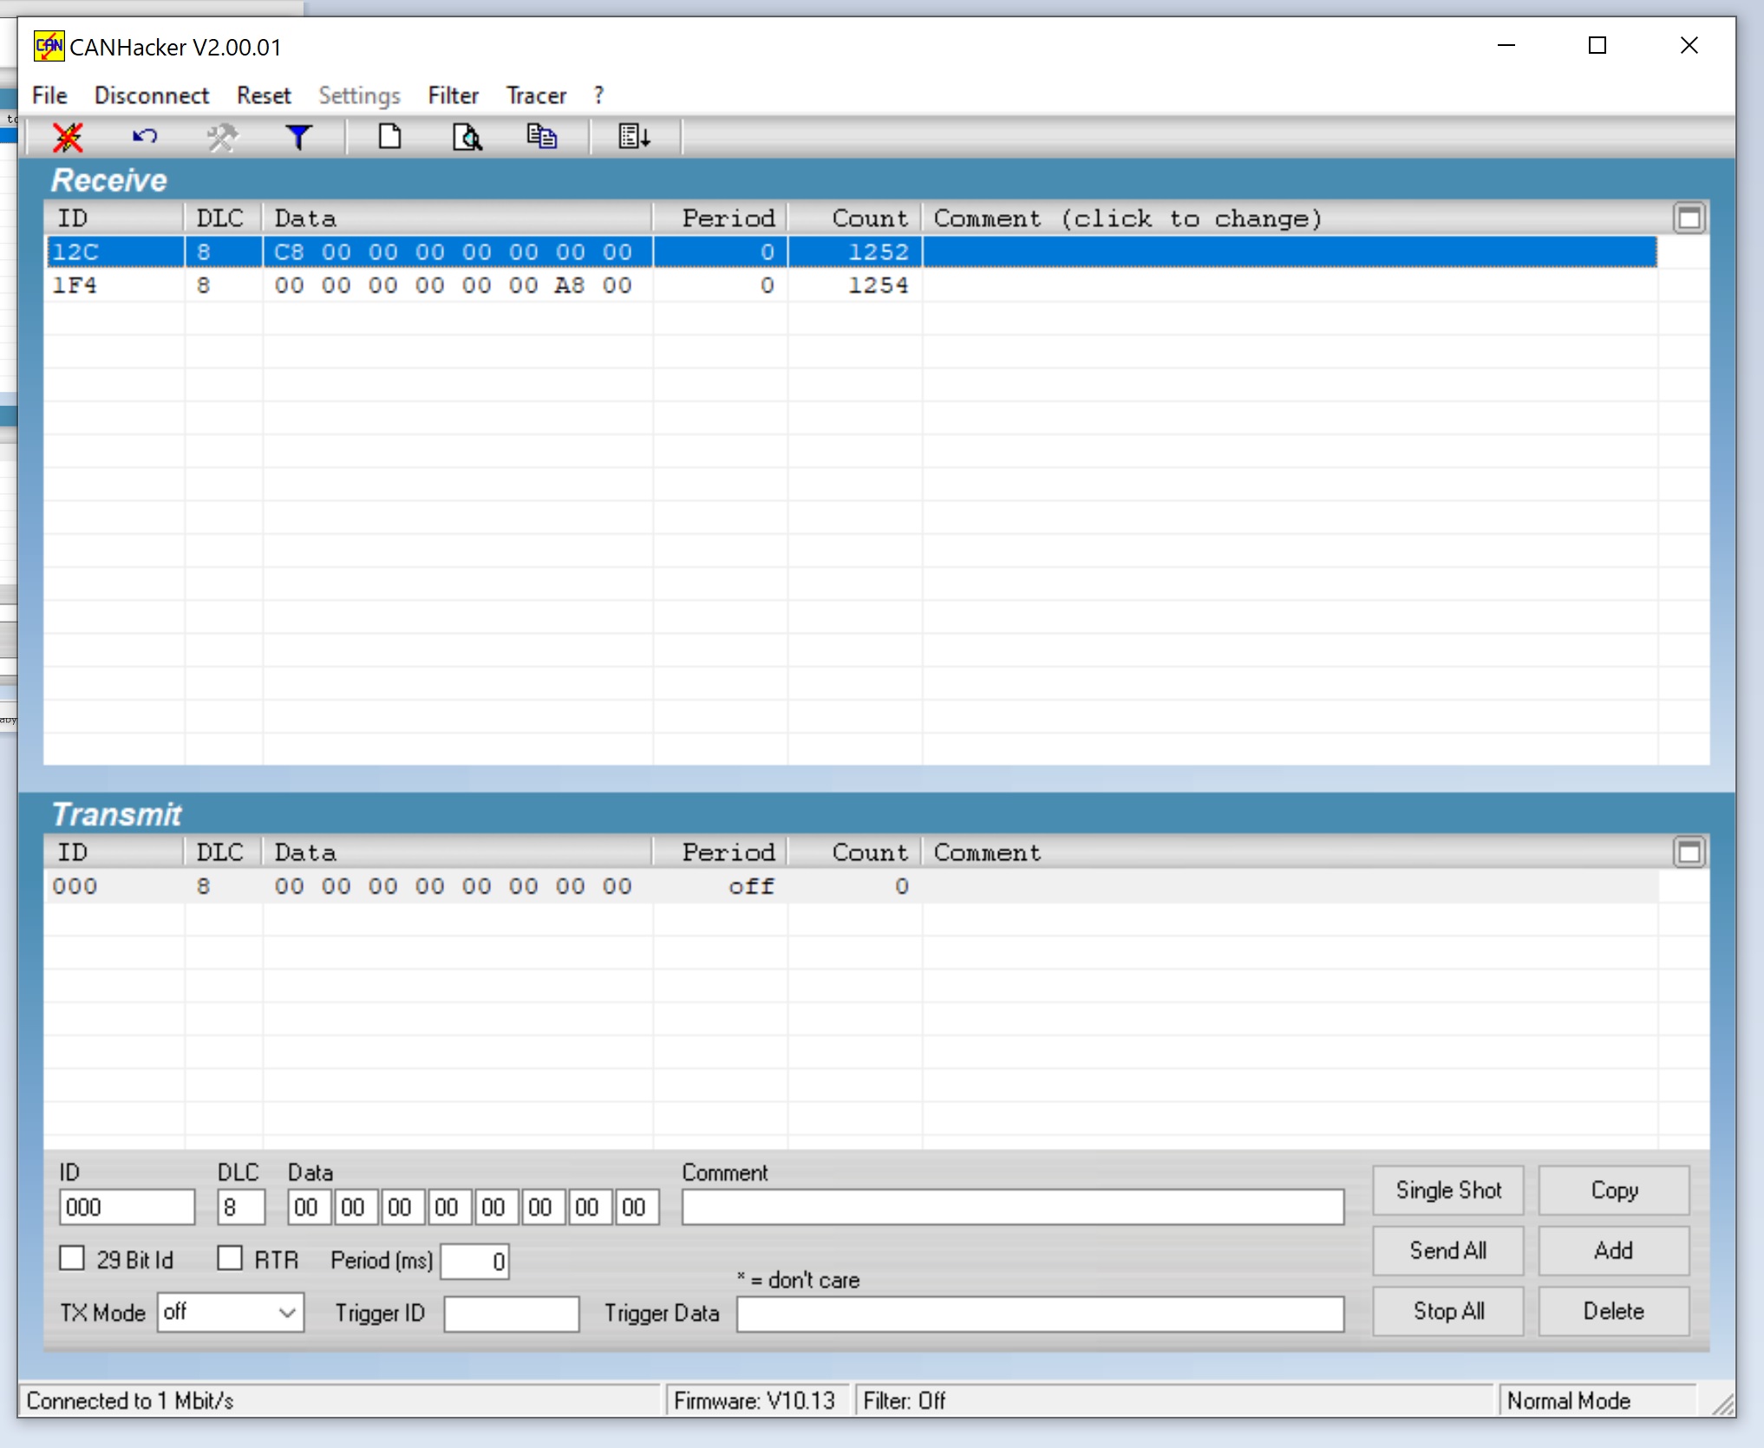Click the Stop All button
Screen dimensions: 1764x1448
1447,1311
